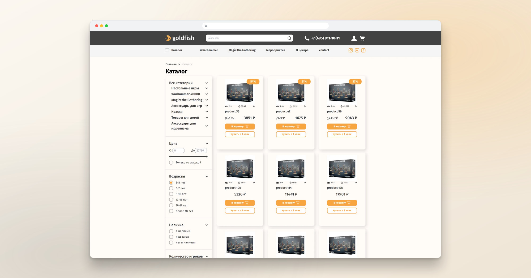
Task: Open the Wharhammer menu item
Action: (x=209, y=50)
